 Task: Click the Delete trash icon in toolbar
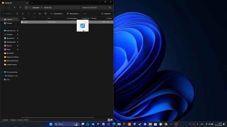click(x=46, y=13)
